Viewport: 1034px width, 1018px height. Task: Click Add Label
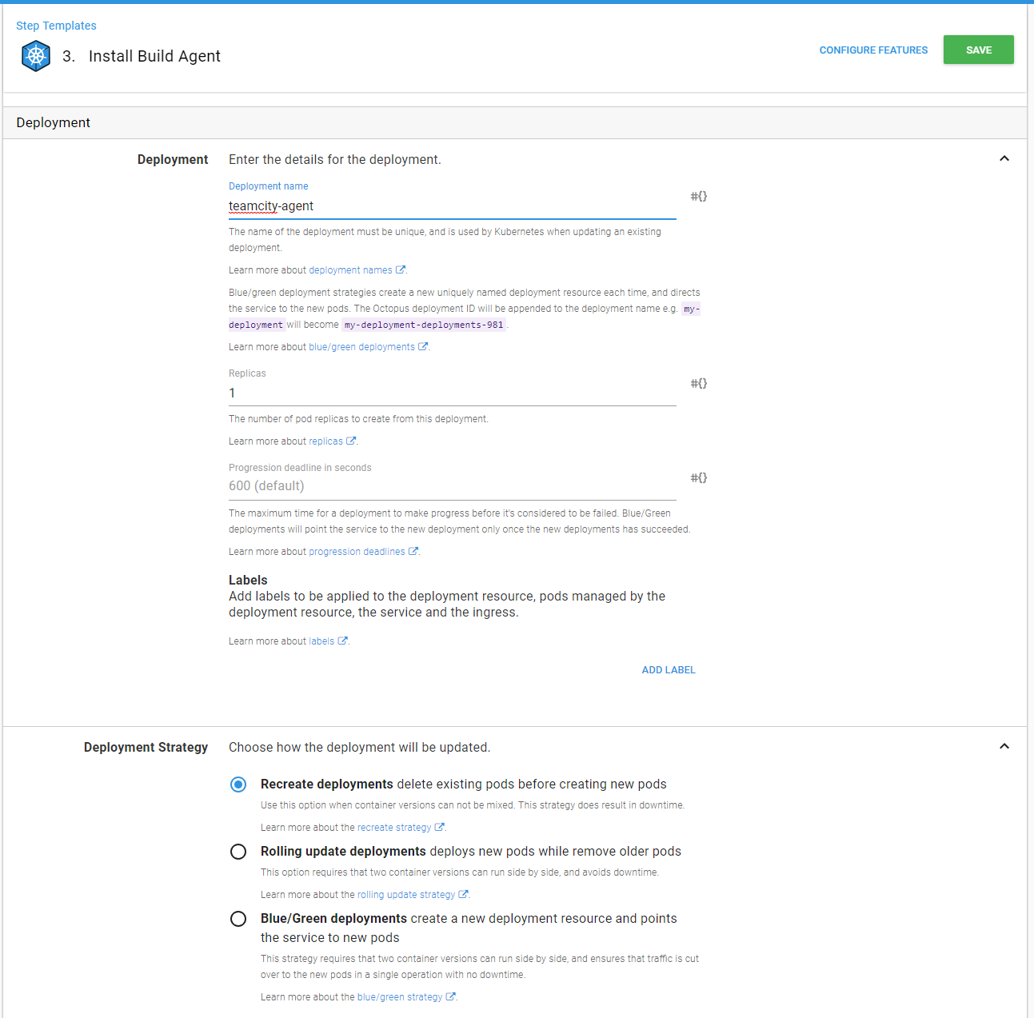[669, 670]
